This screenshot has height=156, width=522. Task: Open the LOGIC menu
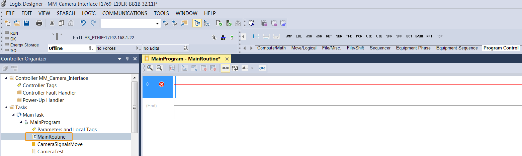point(89,13)
